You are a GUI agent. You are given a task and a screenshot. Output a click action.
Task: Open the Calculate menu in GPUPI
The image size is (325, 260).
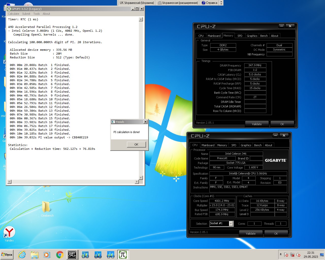(x=13, y=14)
